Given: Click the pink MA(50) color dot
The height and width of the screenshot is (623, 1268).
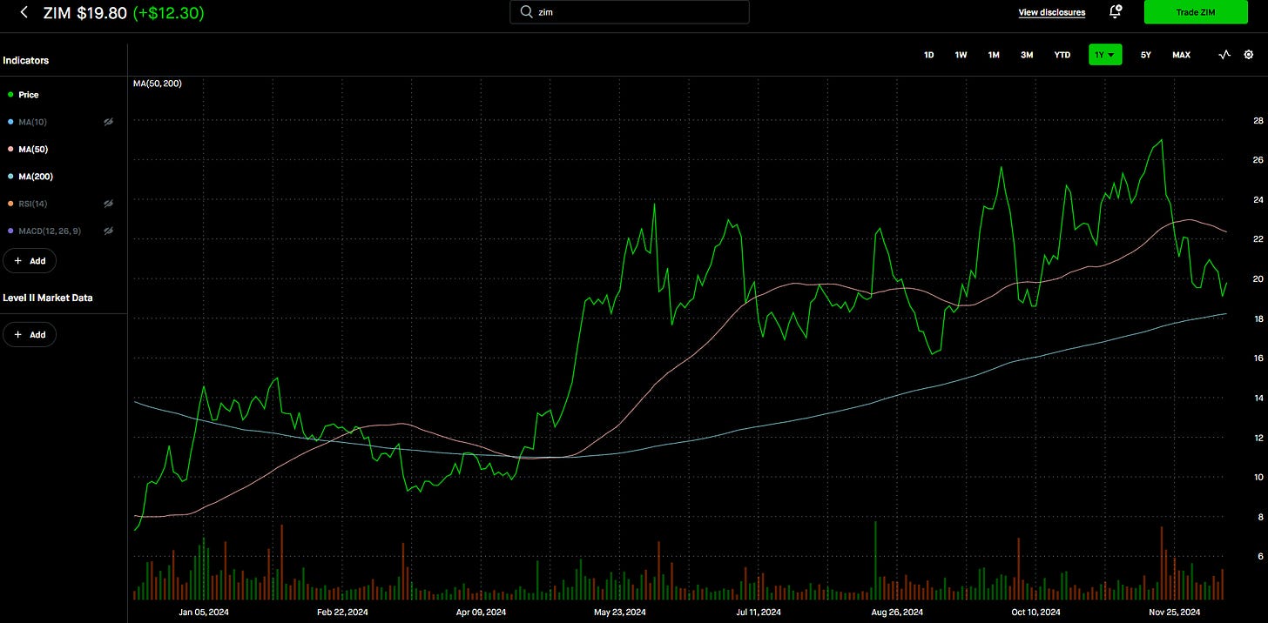Looking at the screenshot, I should (10, 149).
